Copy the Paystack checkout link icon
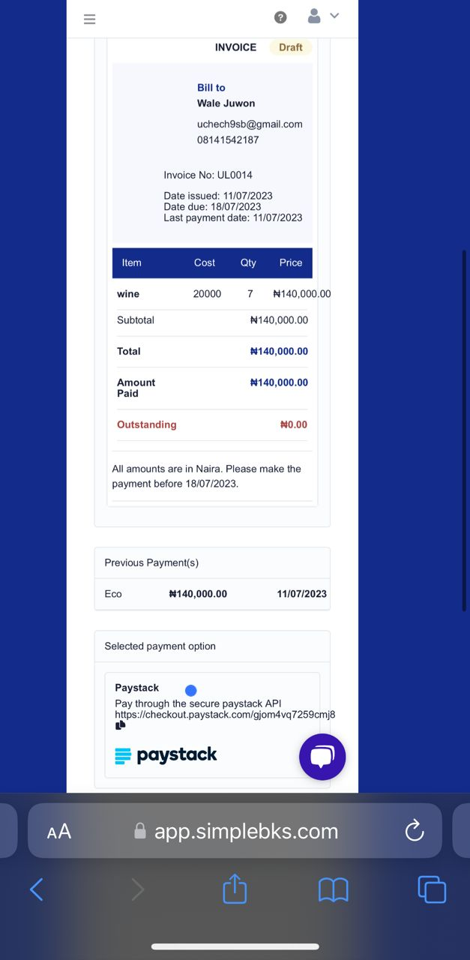 click(120, 725)
